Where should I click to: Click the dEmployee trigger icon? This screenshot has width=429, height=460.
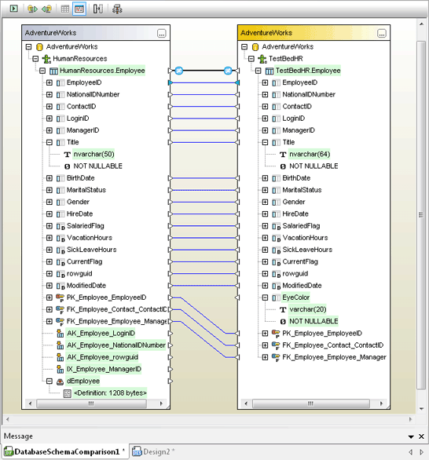click(x=60, y=382)
